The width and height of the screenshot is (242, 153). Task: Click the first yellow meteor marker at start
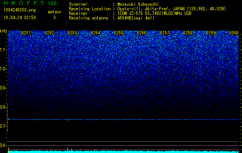tap(8, 150)
